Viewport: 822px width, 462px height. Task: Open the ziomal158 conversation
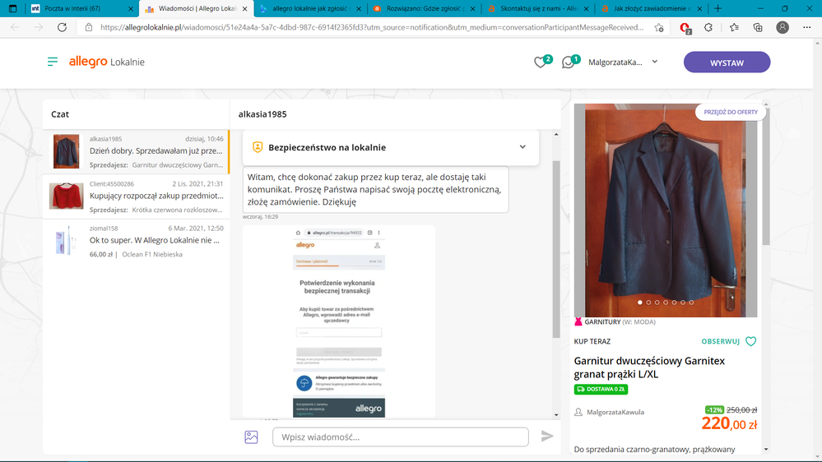pyautogui.click(x=137, y=241)
